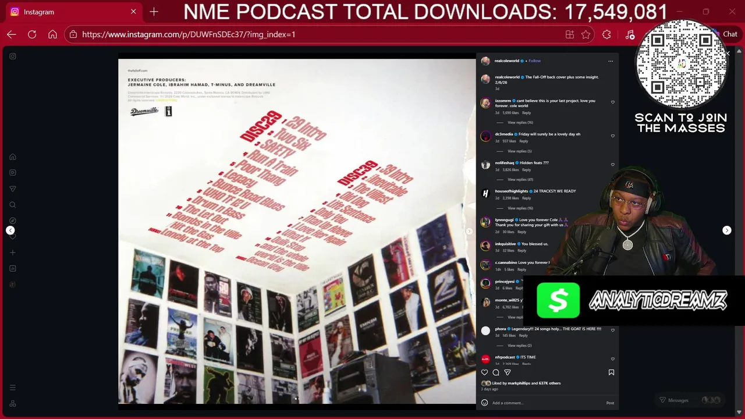Expand View replies (16) under houseofhighlights
This screenshot has height=419, width=745.
tap(520, 208)
